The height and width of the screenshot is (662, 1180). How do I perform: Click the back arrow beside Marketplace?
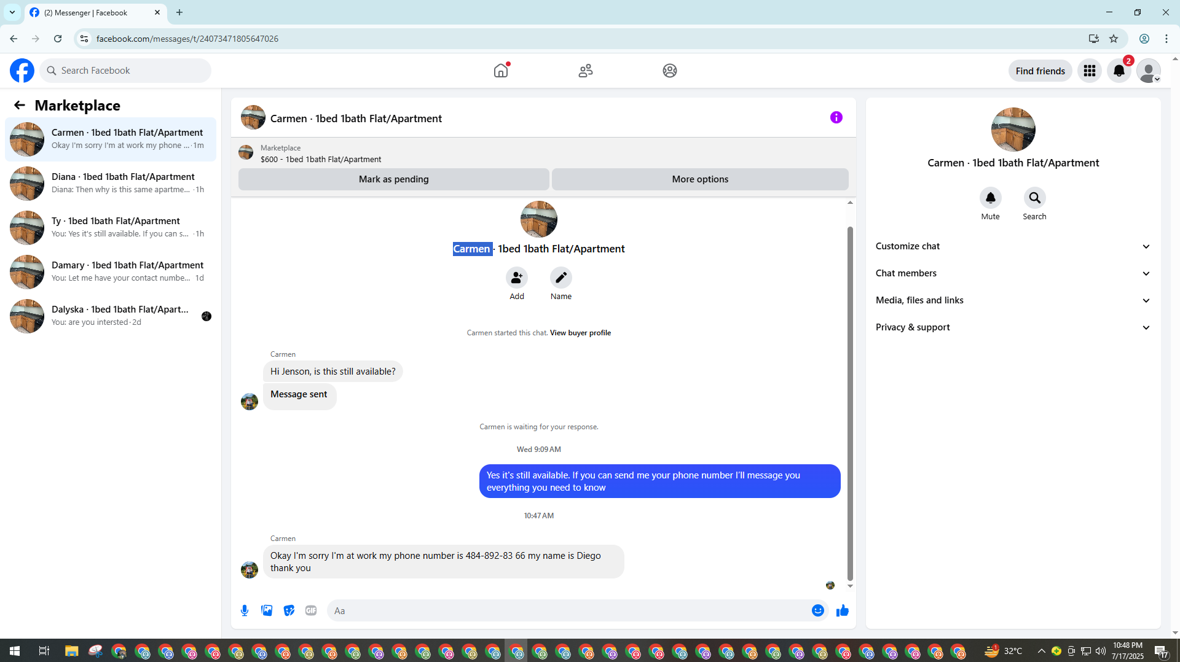[x=20, y=105]
